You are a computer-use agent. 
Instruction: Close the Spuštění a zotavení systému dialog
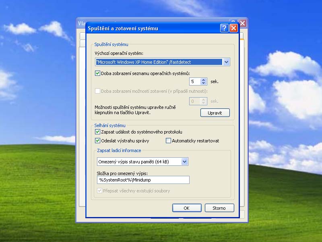(233, 28)
